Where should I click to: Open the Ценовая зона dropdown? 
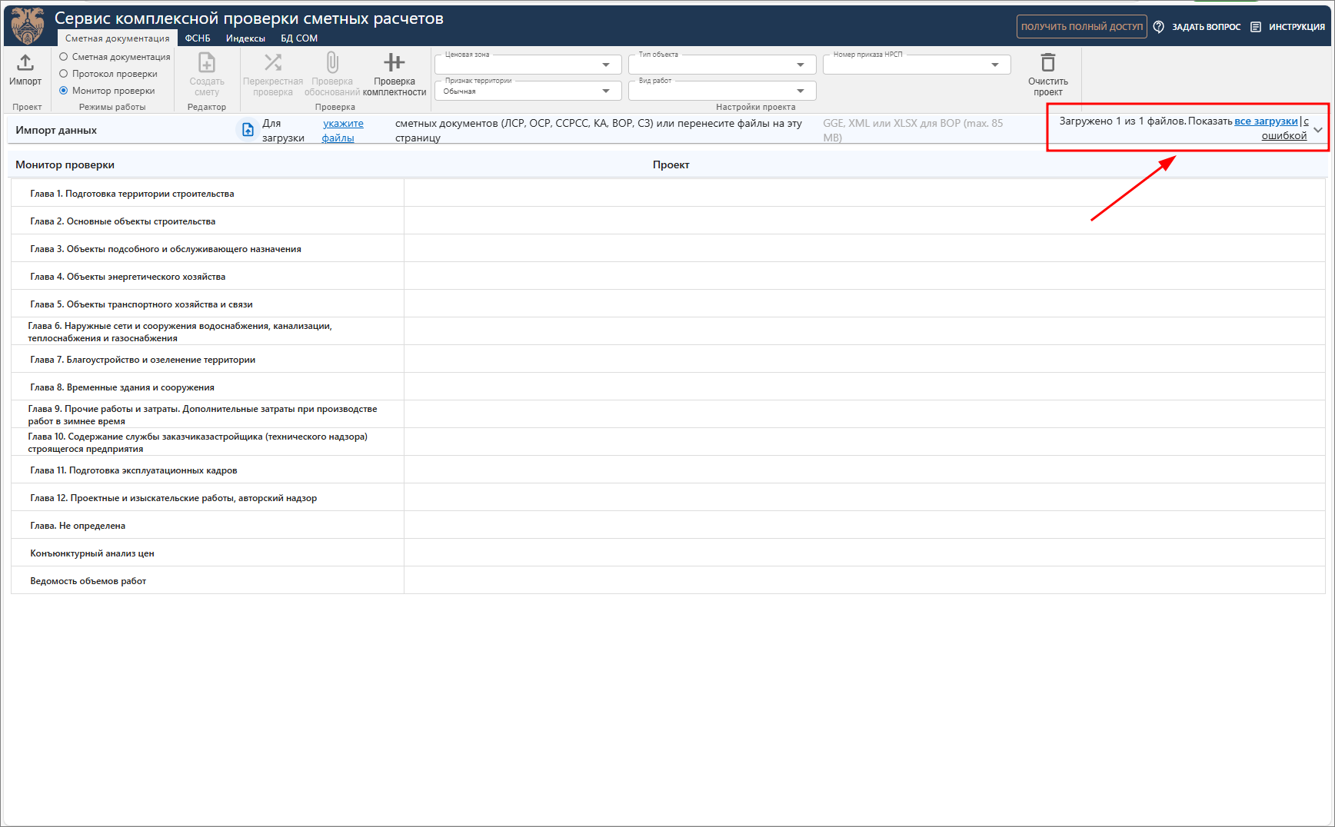pos(605,65)
